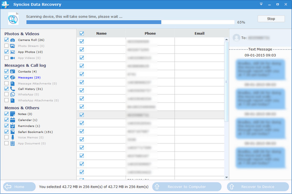Click the 65% progress label
292x194 pixels.
[x=241, y=22]
